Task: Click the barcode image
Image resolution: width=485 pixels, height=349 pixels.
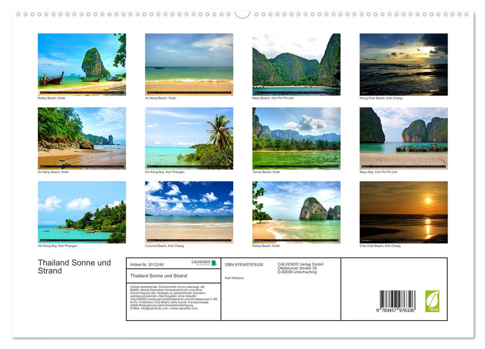Action: point(397,300)
